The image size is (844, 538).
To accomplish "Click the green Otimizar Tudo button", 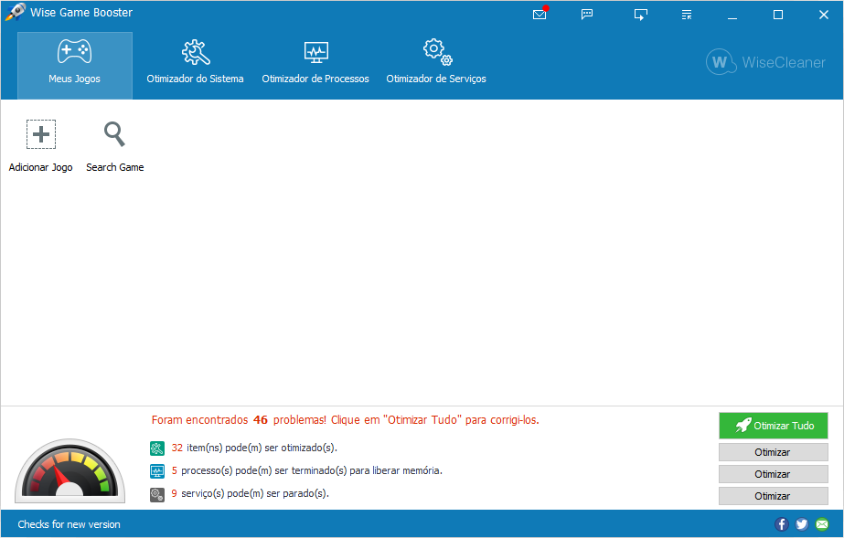I will coord(774,426).
